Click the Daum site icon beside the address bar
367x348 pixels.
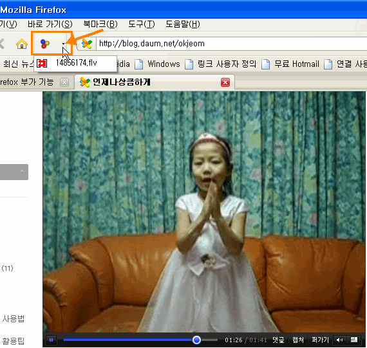[87, 44]
